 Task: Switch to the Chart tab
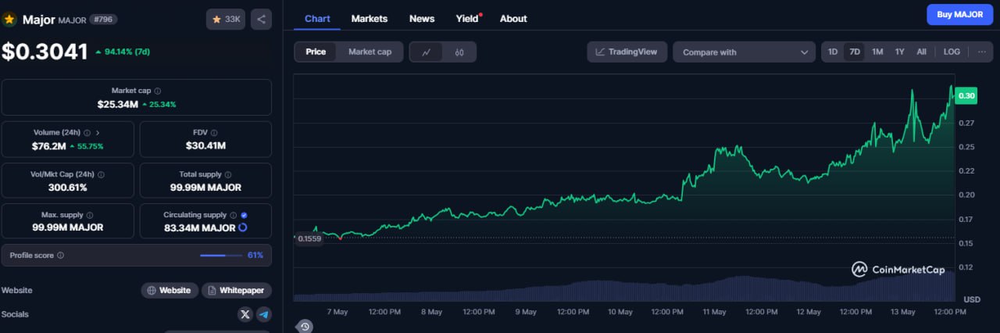point(317,19)
